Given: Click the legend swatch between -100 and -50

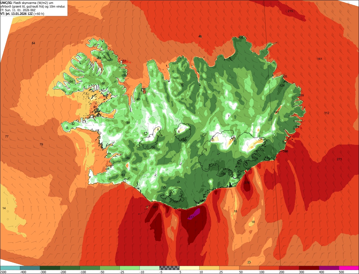Looking at the screenshot, I should tap(90, 268).
